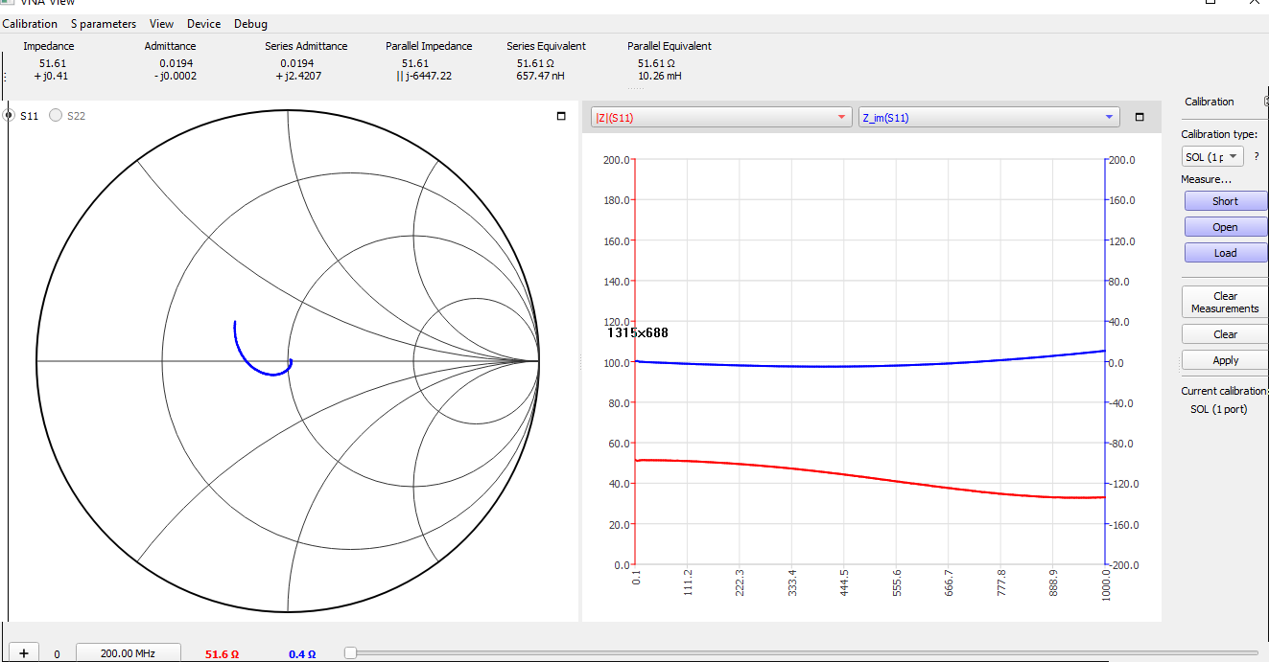
Task: Open the Debug menu
Action: click(x=250, y=24)
